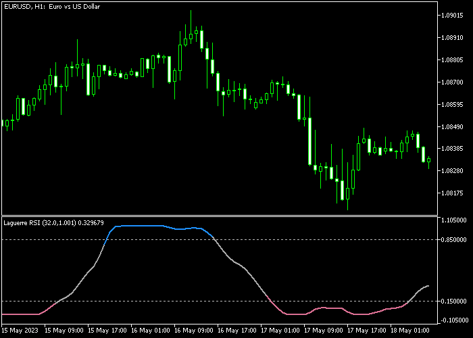Click the '15 May 2023' date label

[x=20, y=330]
